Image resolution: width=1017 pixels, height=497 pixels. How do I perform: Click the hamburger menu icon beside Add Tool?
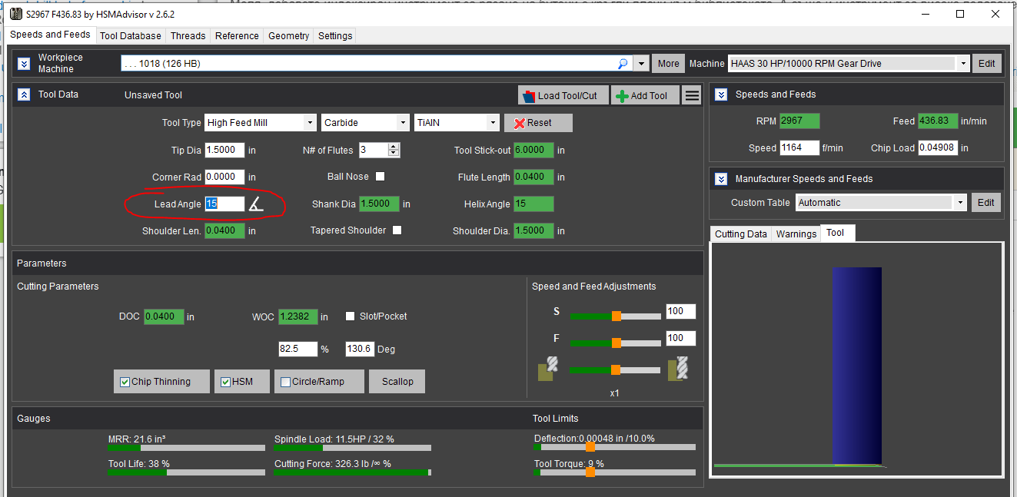pyautogui.click(x=692, y=95)
